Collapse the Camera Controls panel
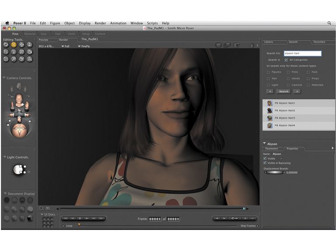Screen dimensions: 336x252 (4, 78)
